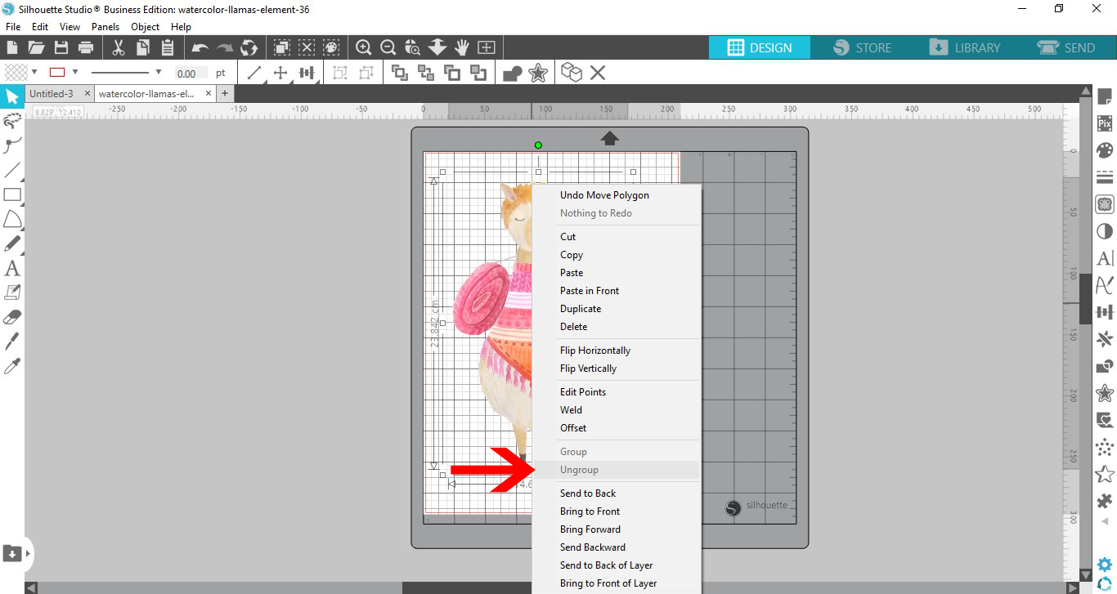
Task: Open the Trace panel icon
Action: 1105,203
